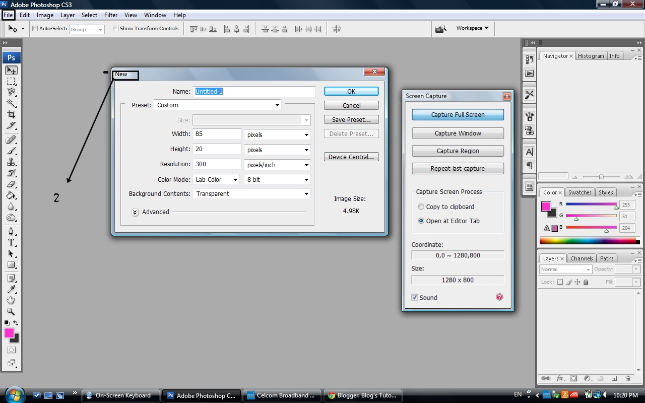Viewport: 645px width, 403px height.
Task: Select the Clone Stamp tool
Action: [x=11, y=162]
